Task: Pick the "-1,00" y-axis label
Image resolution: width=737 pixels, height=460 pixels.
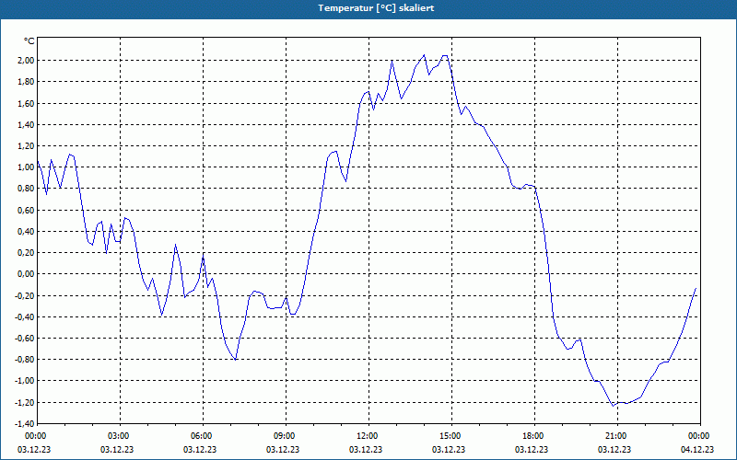Action: [25, 381]
